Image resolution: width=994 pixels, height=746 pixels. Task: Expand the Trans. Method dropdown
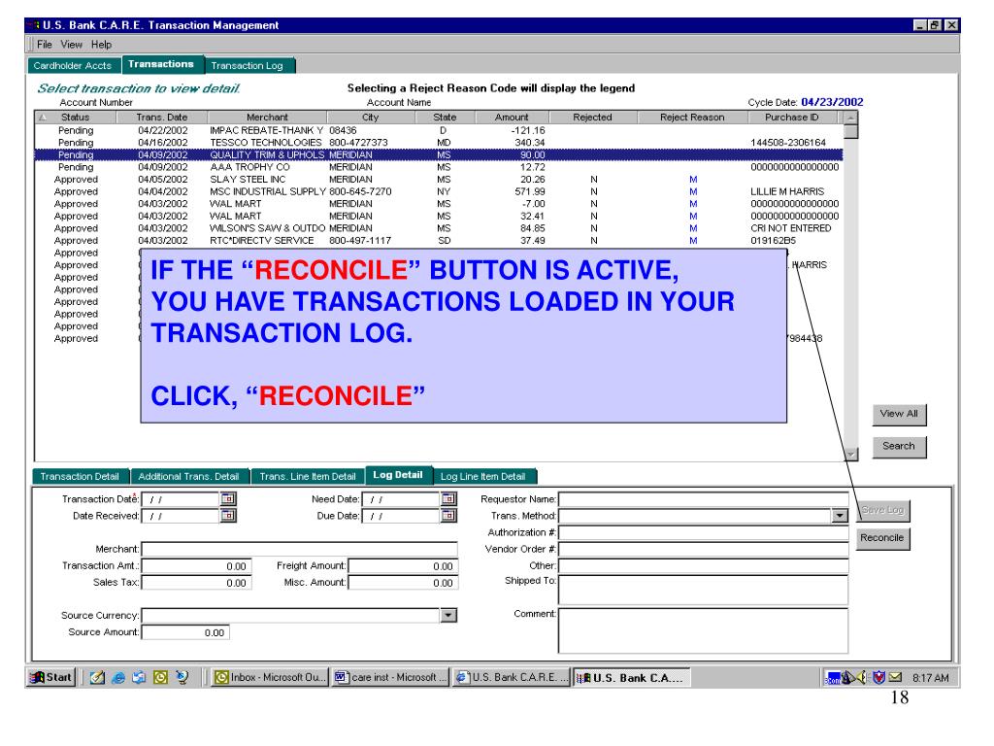(841, 515)
